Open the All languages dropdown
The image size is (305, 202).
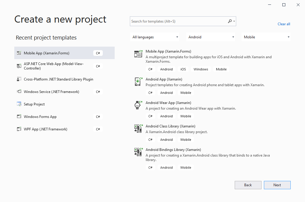[155, 37]
